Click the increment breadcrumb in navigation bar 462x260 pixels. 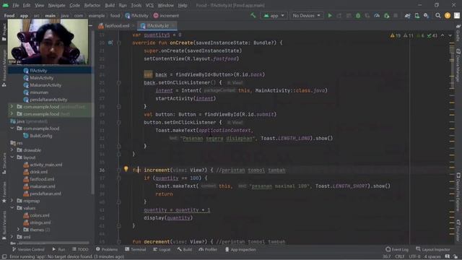[166, 16]
